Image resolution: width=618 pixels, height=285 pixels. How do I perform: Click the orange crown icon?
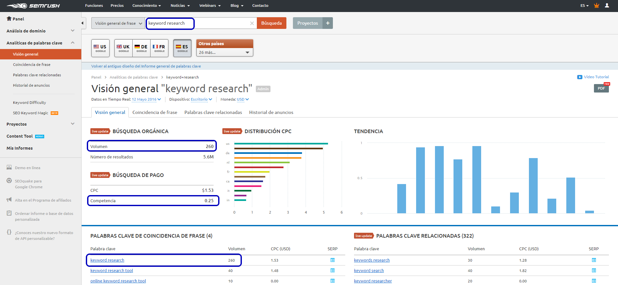click(597, 6)
